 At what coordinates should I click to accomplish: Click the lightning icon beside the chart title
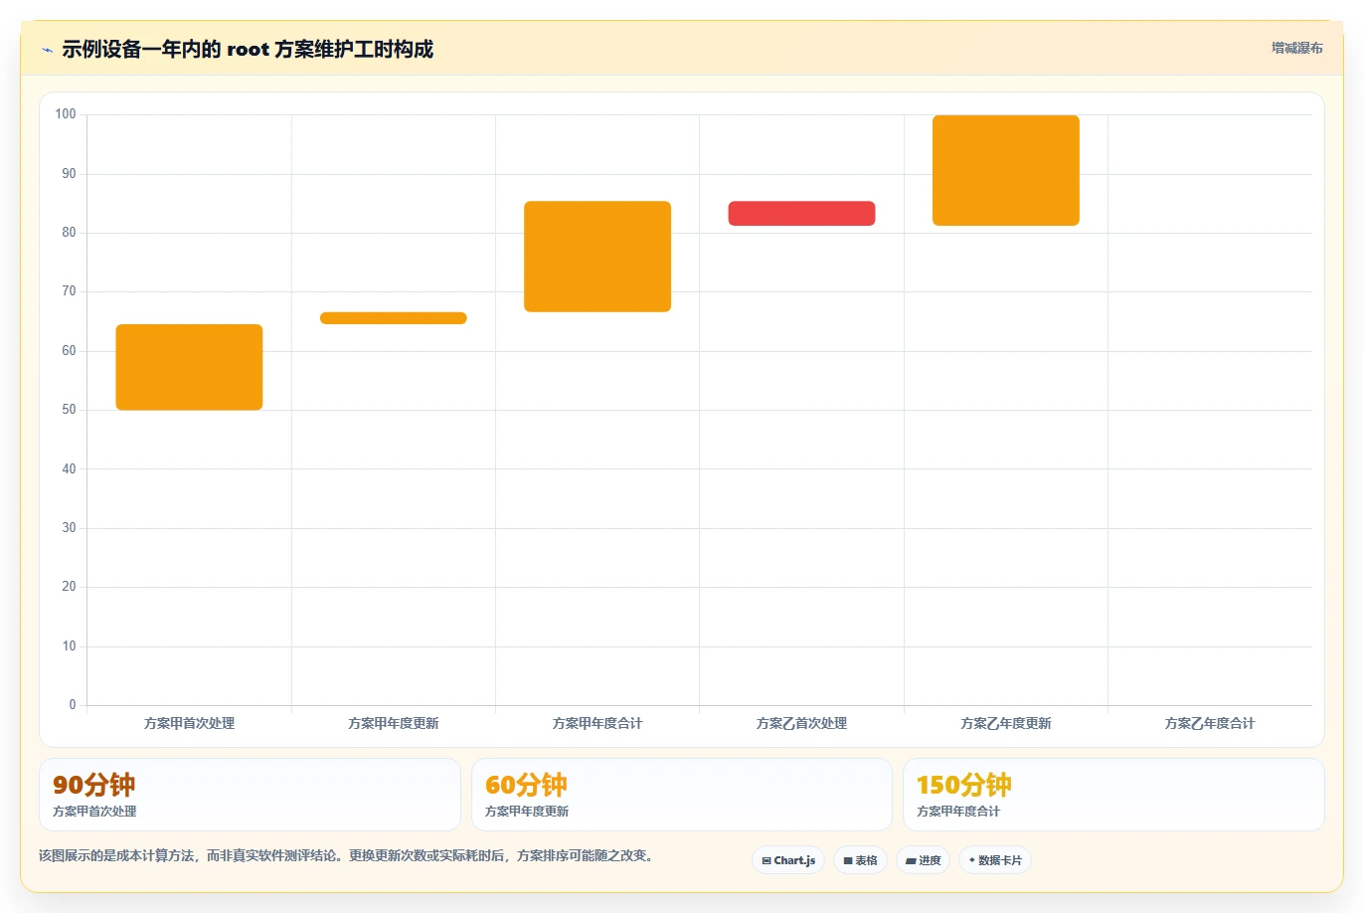coord(47,50)
